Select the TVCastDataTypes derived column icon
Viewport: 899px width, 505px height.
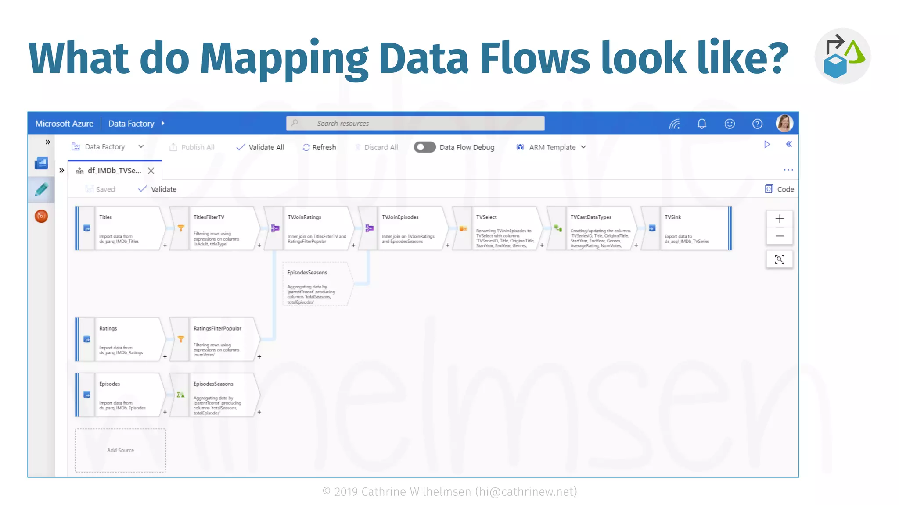pos(558,228)
